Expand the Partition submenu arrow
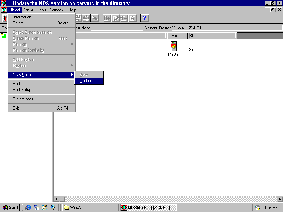 click(x=72, y=44)
